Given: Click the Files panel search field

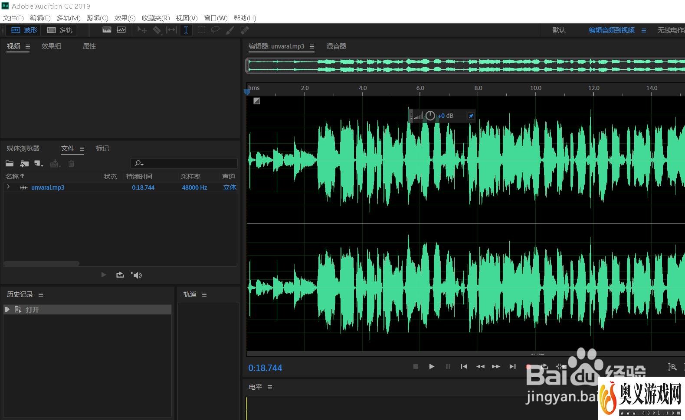Looking at the screenshot, I should coord(184,163).
